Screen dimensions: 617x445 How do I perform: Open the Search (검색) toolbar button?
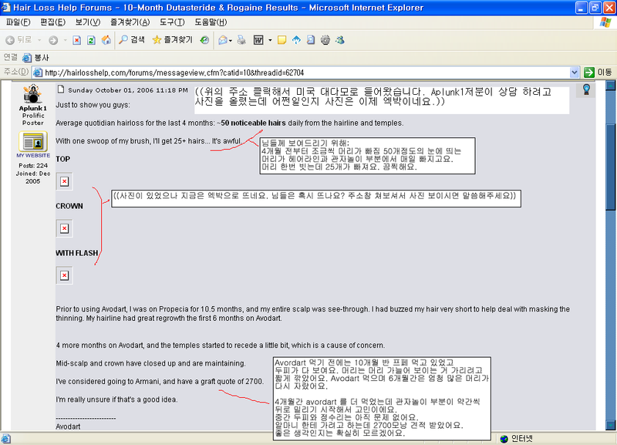point(131,40)
